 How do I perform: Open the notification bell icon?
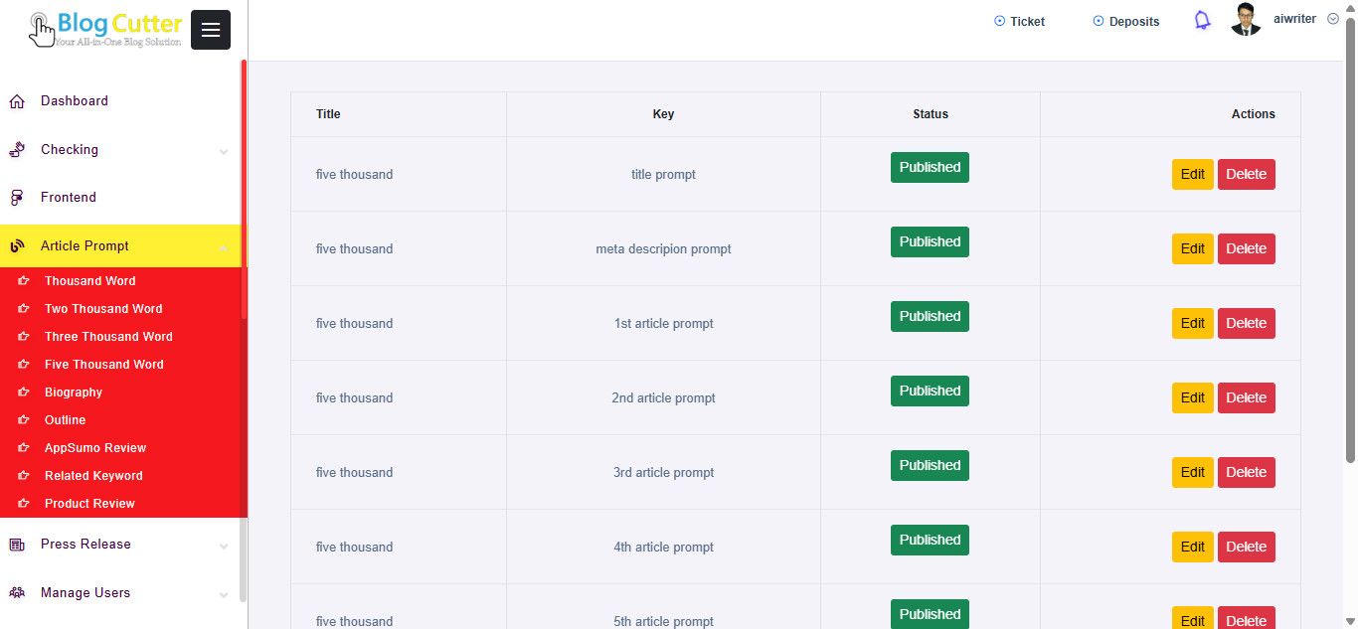click(x=1202, y=21)
